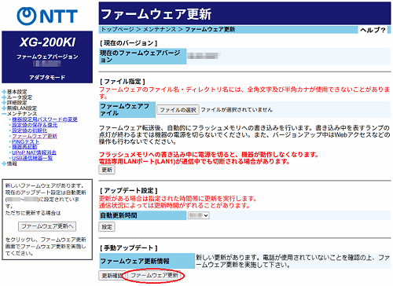393x286 pixels.
Task: Click the [ファイル指定] heading
Action: pos(123,82)
